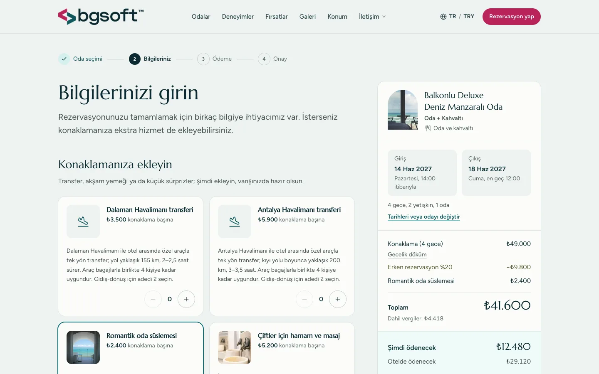Go to the Deneyimler page
The image size is (599, 374).
point(238,17)
